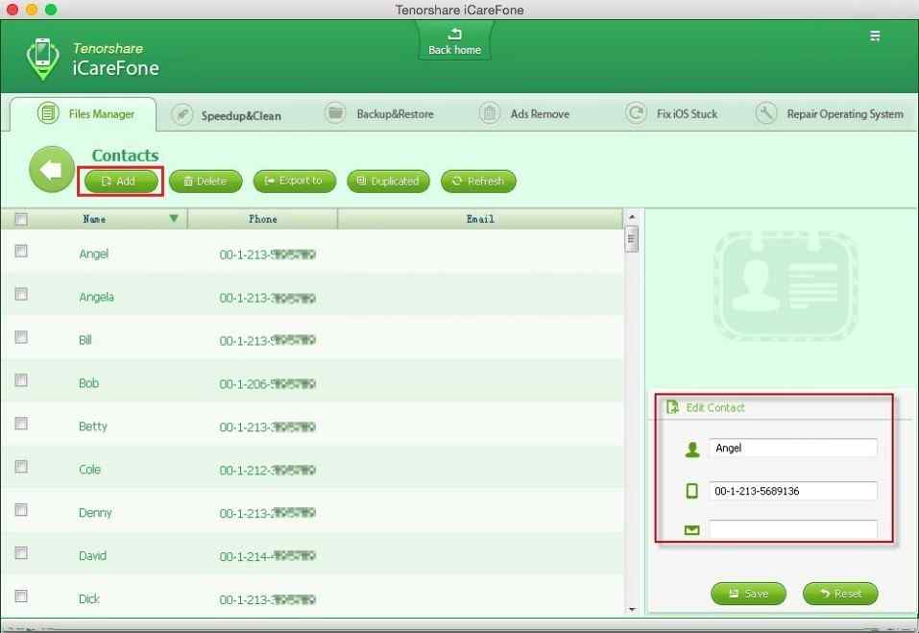Click the Backup&Restore folder icon
This screenshot has width=919, height=633.
(335, 112)
